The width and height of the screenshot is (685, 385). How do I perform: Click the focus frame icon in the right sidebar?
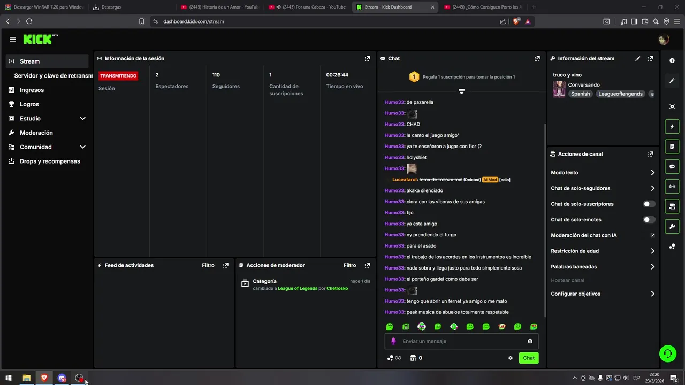point(672,106)
